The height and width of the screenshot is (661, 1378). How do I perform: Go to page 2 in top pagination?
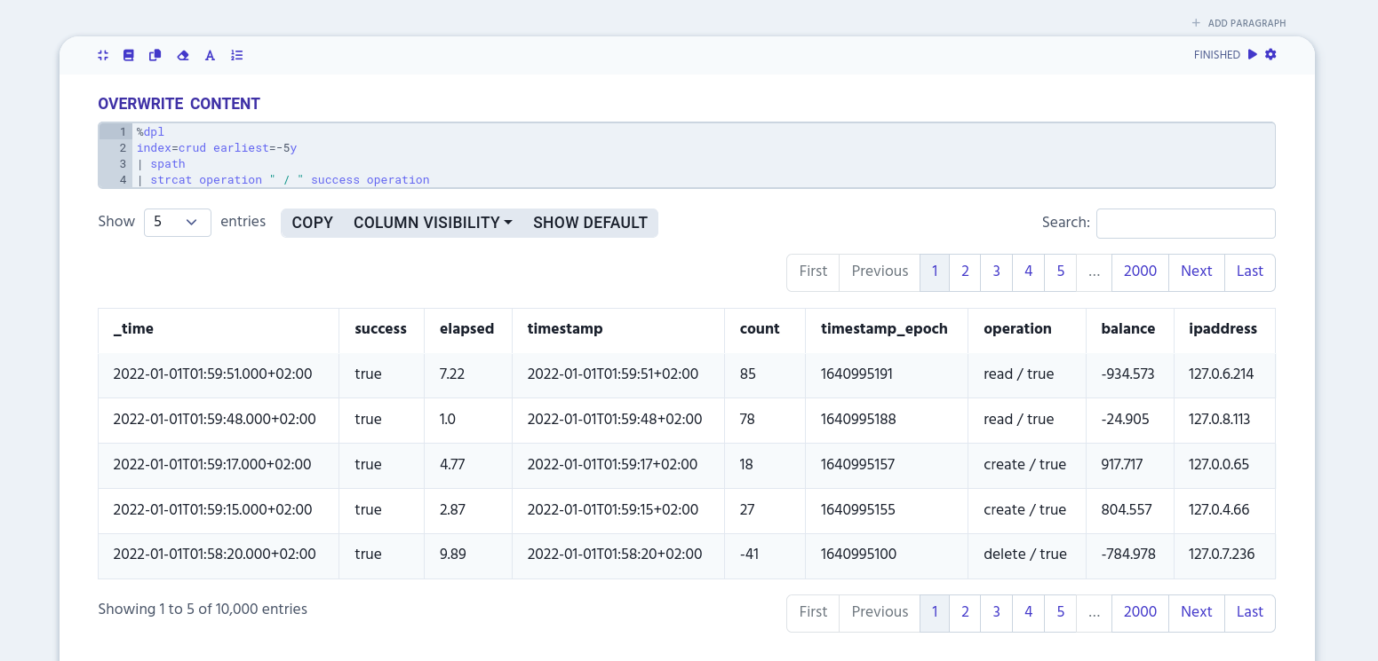965,271
